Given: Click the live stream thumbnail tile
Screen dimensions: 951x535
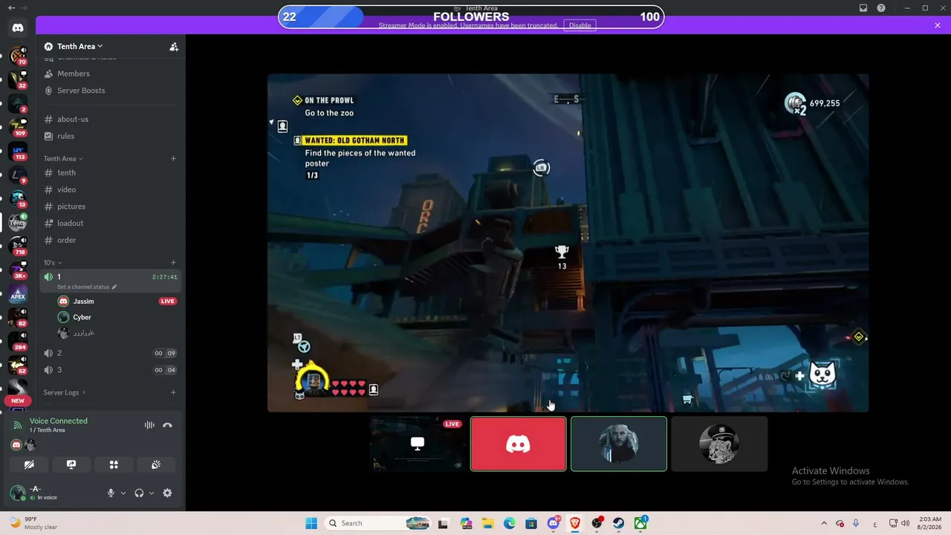Looking at the screenshot, I should (418, 444).
